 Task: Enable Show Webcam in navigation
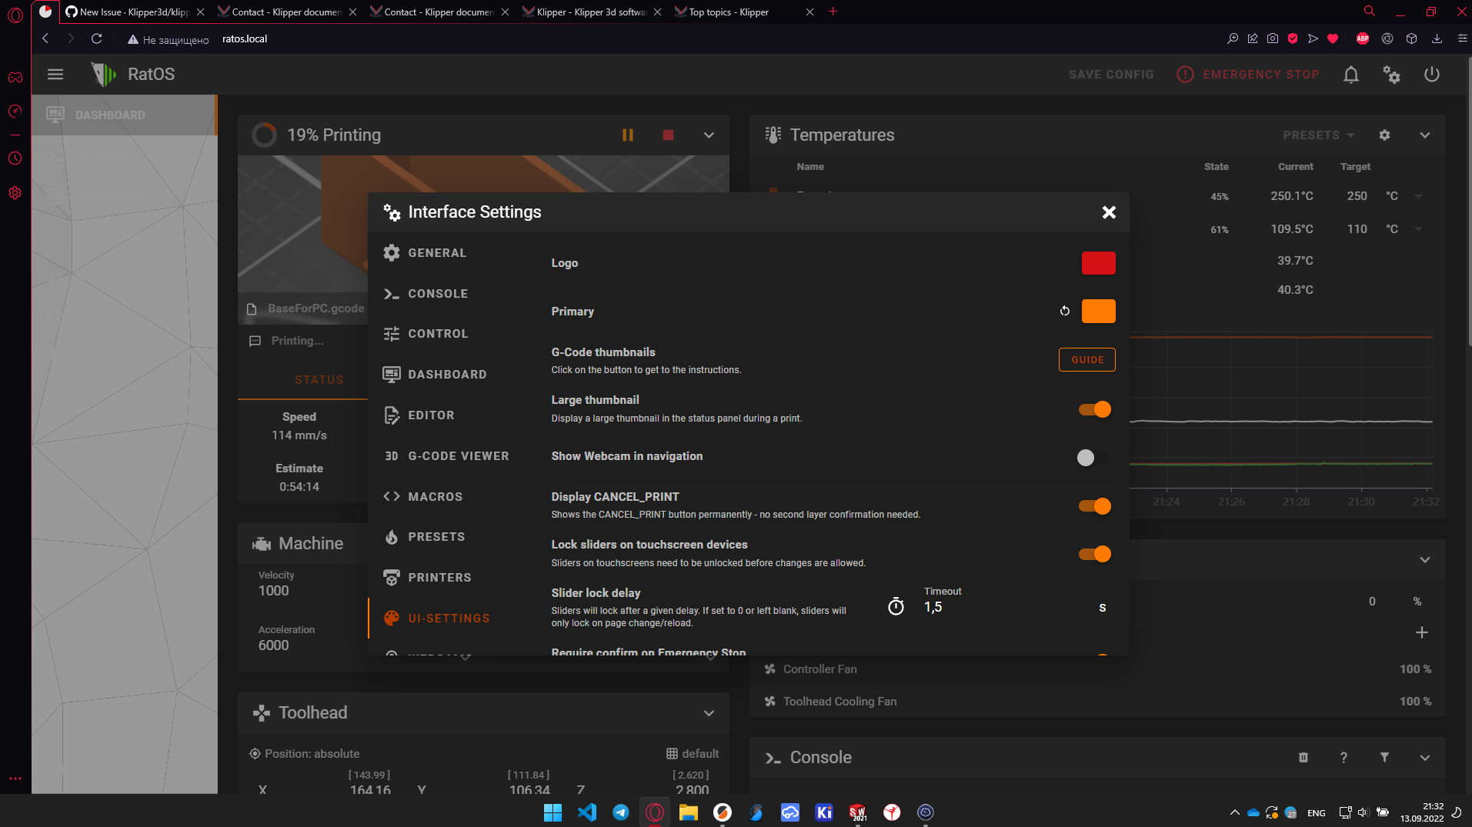pyautogui.click(x=1086, y=458)
